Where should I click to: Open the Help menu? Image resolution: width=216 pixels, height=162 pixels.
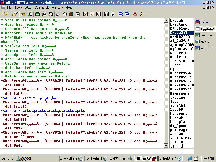69,8
